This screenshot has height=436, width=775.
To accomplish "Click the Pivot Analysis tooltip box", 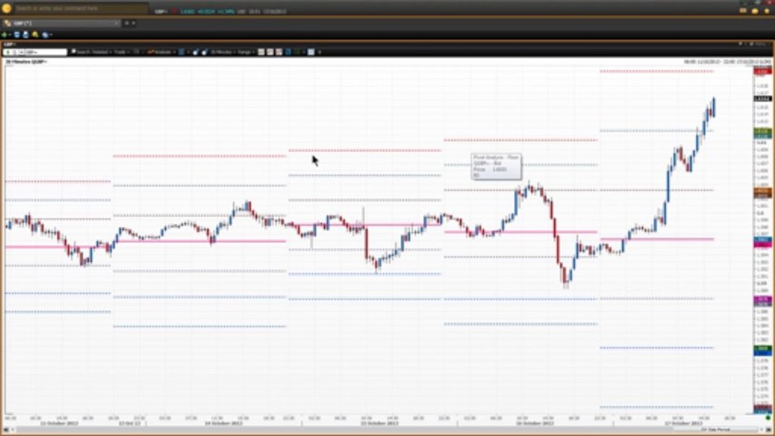I will click(496, 167).
